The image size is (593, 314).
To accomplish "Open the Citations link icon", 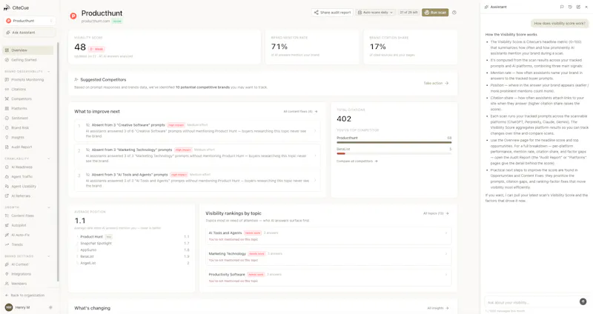I will 7,89.
